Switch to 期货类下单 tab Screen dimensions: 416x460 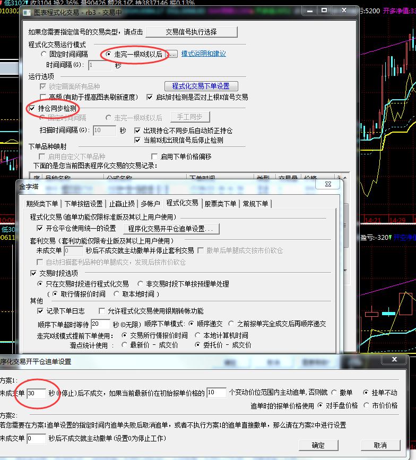pyautogui.click(x=42, y=204)
